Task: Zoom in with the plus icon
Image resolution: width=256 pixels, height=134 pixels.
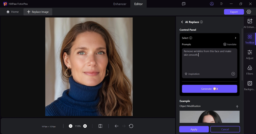Action: coord(85,126)
